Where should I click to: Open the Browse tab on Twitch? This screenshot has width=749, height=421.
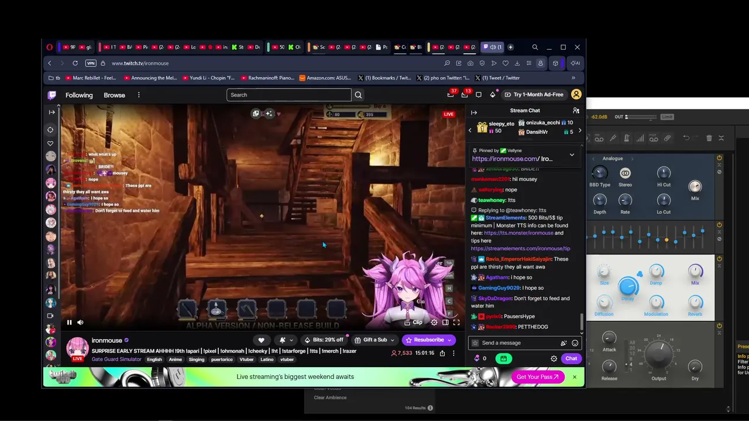click(114, 95)
